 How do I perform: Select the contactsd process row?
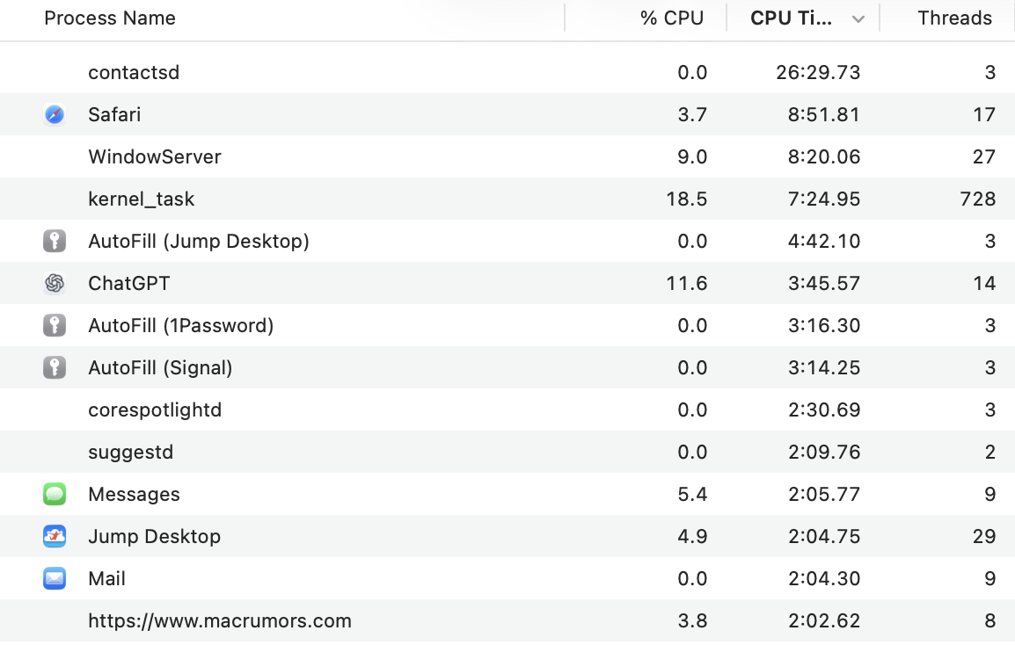pyautogui.click(x=507, y=72)
